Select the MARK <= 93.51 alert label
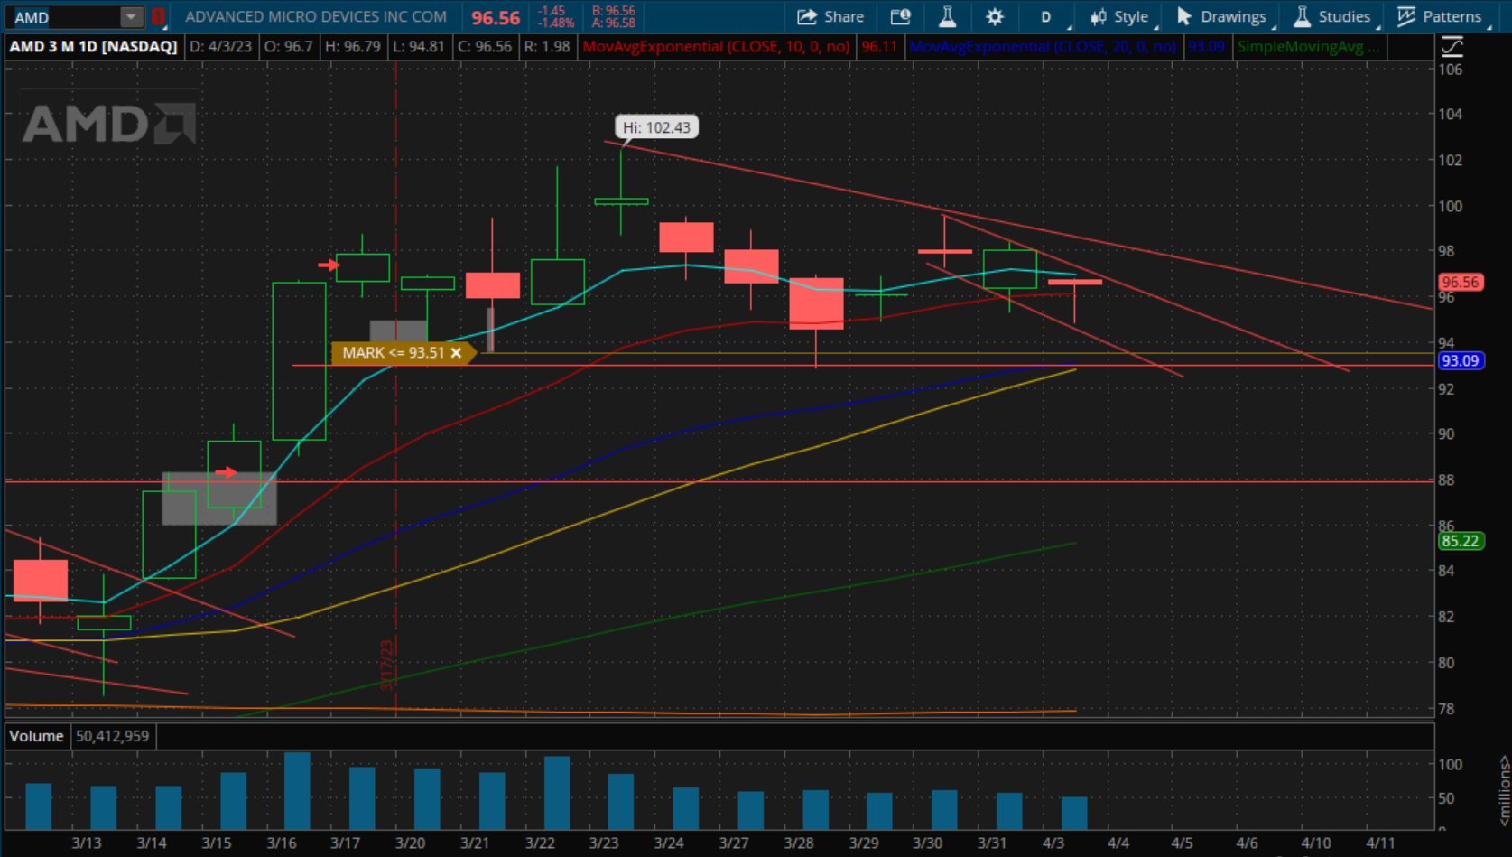 pos(393,353)
